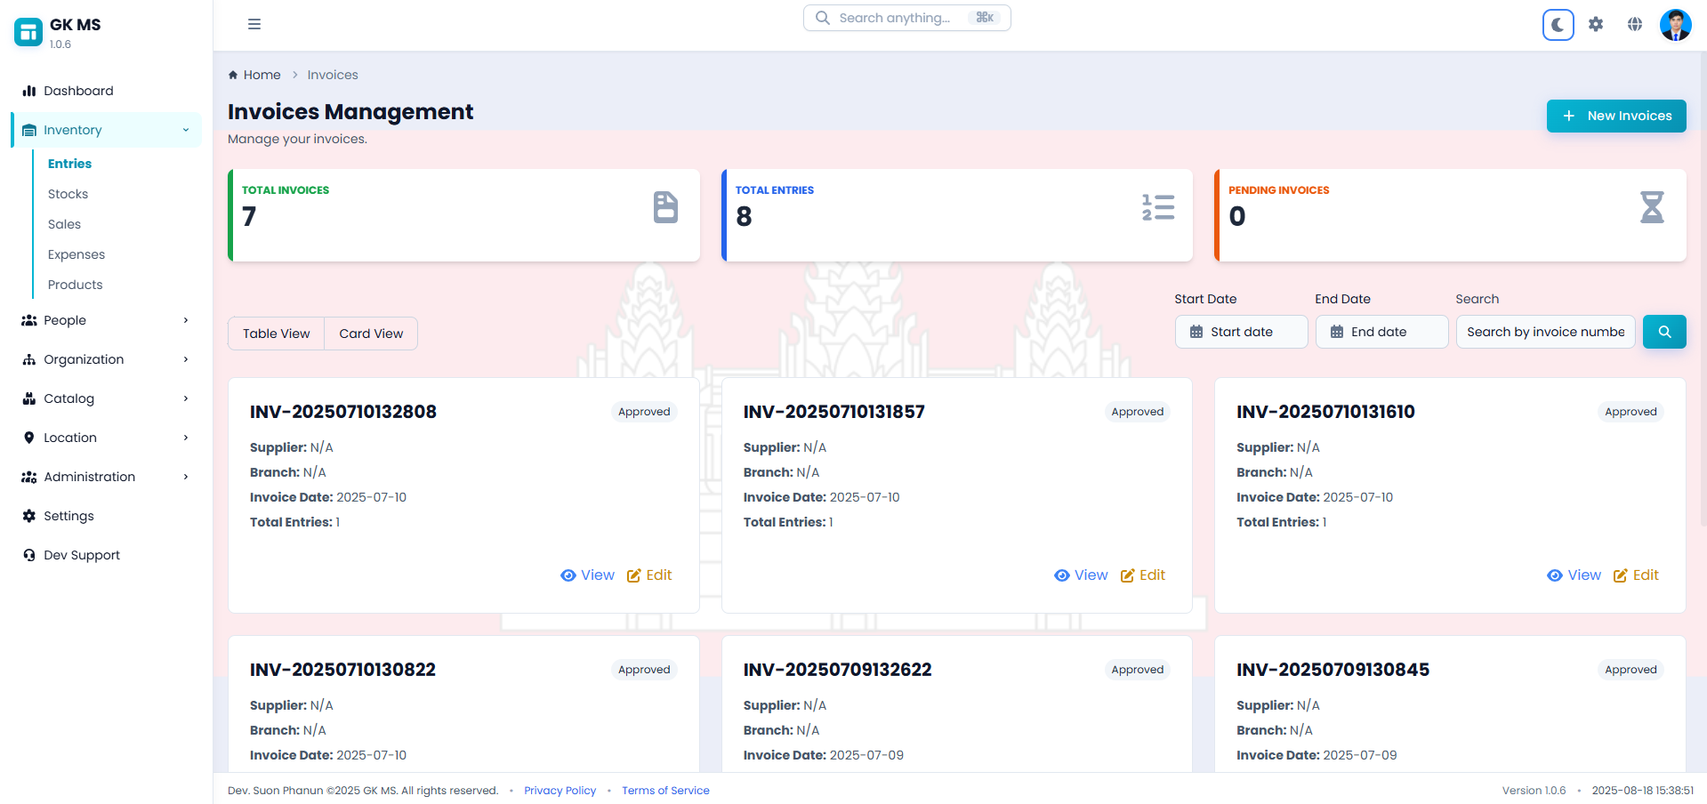
Task: Open the sidebar hamburger menu
Action: point(254,24)
